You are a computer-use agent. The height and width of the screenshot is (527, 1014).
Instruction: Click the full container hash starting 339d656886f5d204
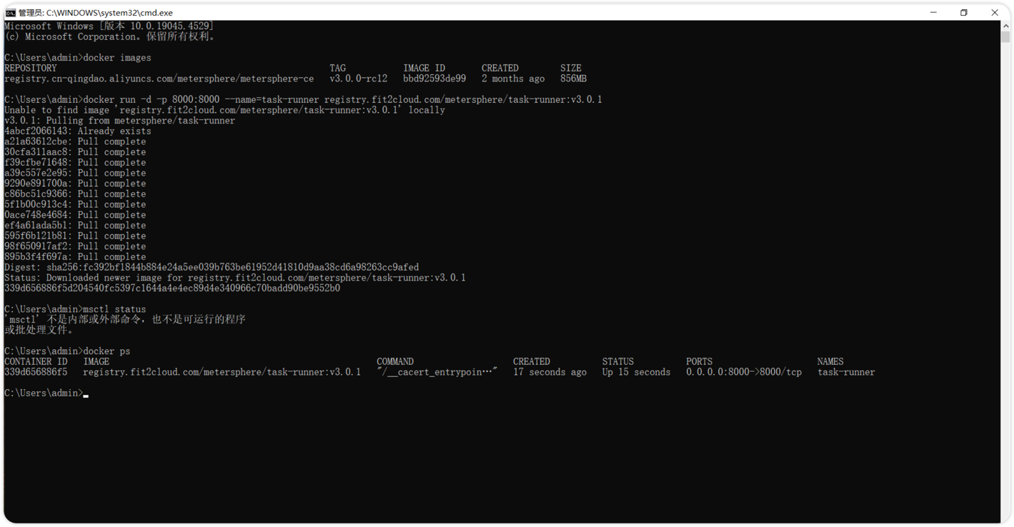(172, 288)
